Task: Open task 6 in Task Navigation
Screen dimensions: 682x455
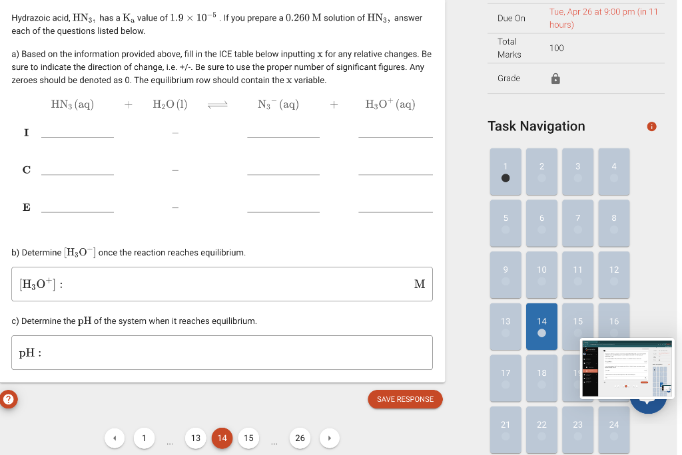Action: click(x=541, y=224)
